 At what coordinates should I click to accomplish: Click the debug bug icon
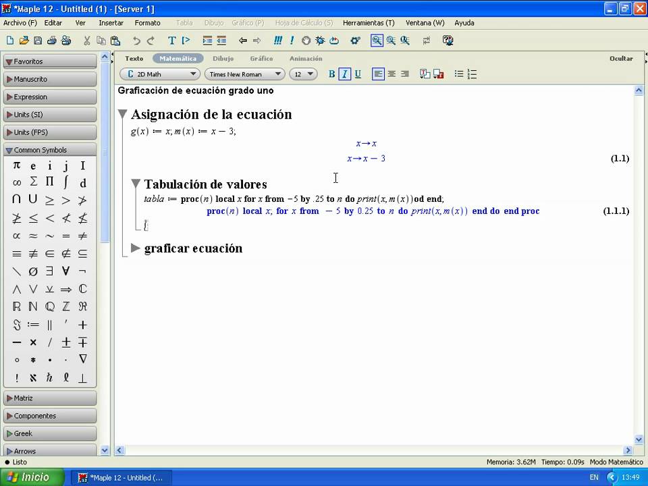(320, 40)
